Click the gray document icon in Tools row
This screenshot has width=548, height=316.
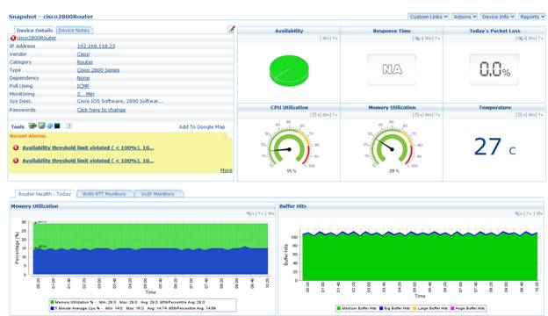(x=68, y=126)
